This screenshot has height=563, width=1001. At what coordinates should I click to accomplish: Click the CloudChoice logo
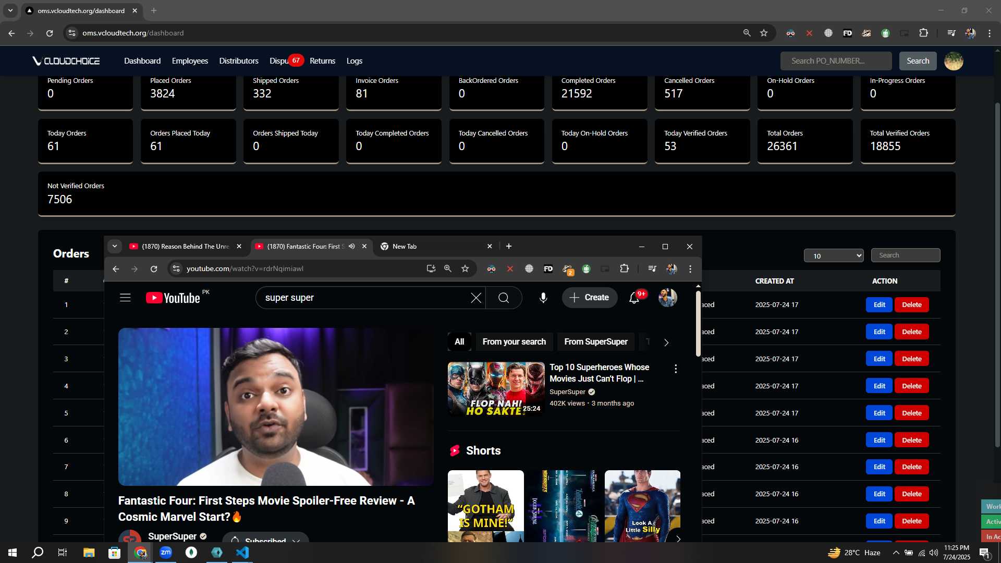click(66, 61)
